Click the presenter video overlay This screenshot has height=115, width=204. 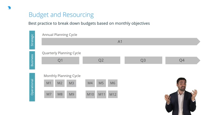pos(181,96)
